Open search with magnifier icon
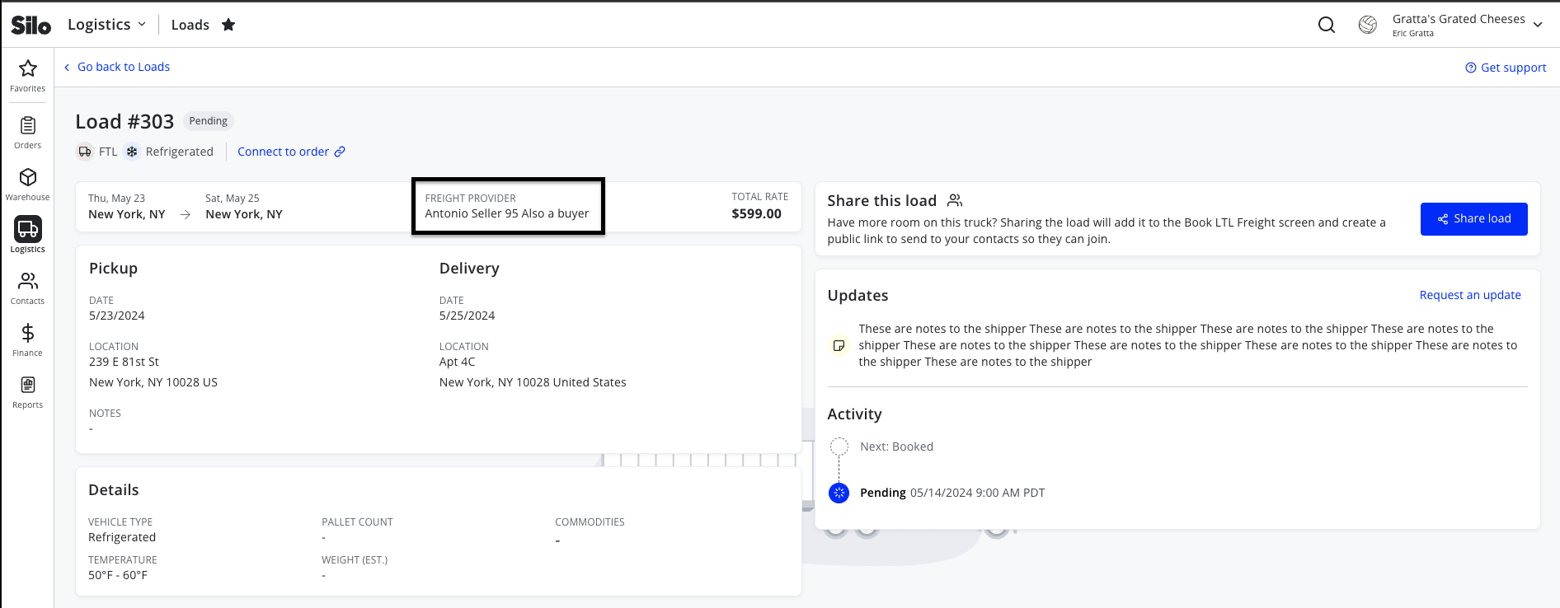Screen dimensions: 1560x608 (x=1327, y=25)
